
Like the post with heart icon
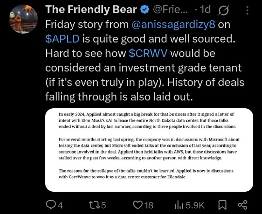138,205
